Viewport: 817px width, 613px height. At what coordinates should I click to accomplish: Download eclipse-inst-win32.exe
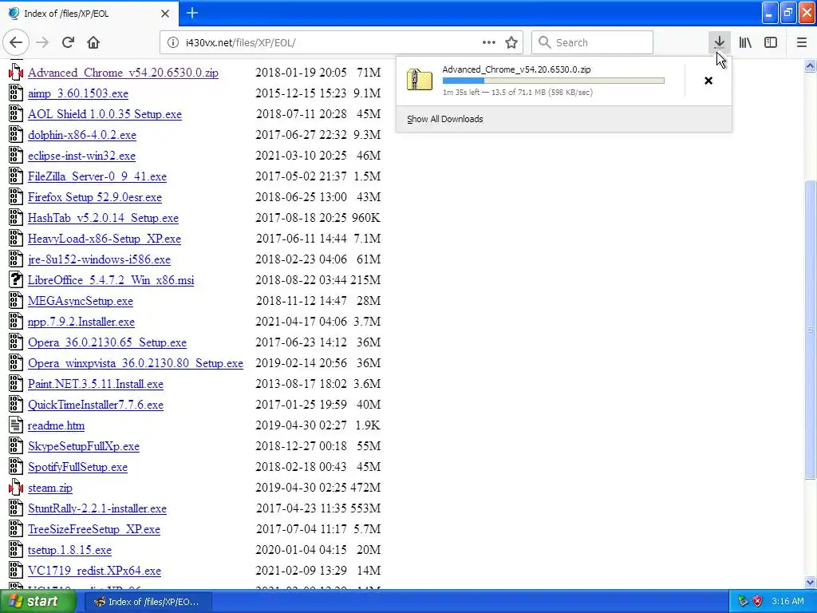pos(81,156)
